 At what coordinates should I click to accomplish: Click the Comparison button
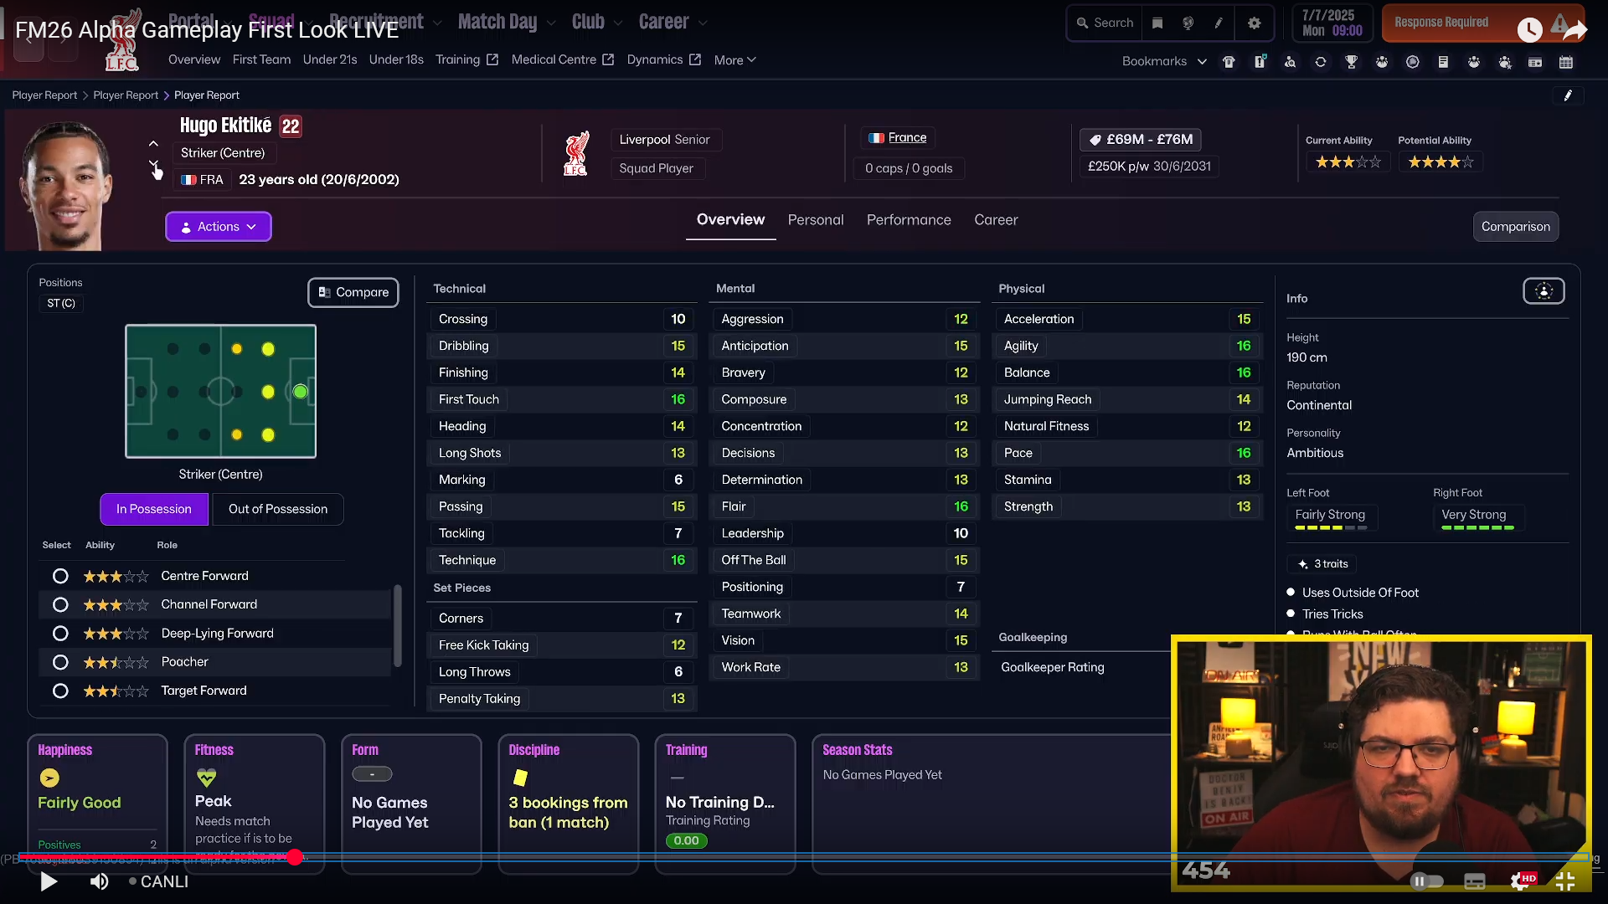(x=1515, y=227)
